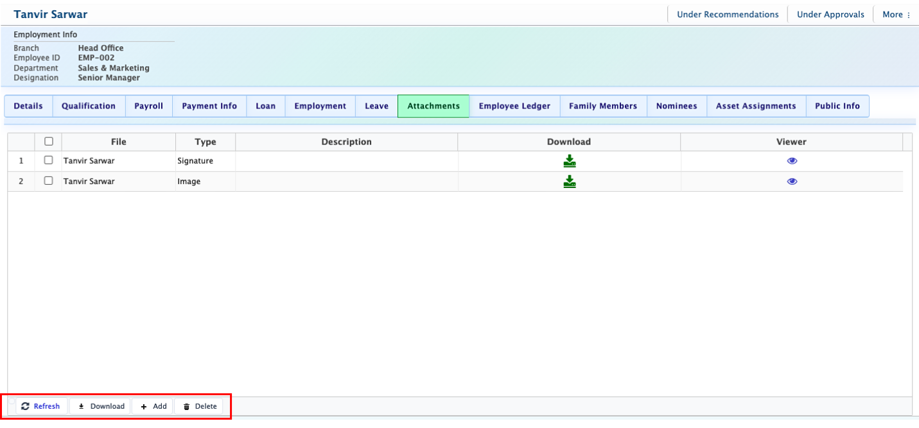This screenshot has height=428, width=919.
Task: Open the Qualification tab
Action: pyautogui.click(x=89, y=107)
